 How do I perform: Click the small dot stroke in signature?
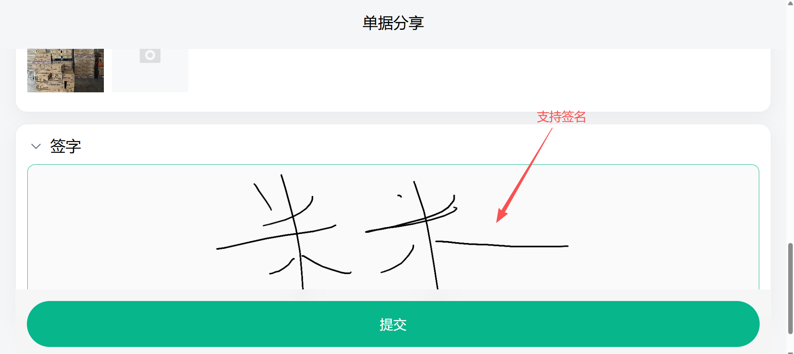(400, 196)
